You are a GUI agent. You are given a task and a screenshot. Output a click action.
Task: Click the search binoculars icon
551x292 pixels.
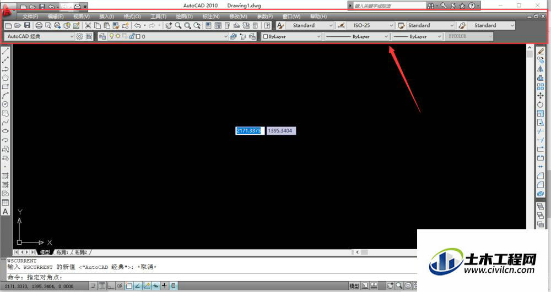point(431,5)
